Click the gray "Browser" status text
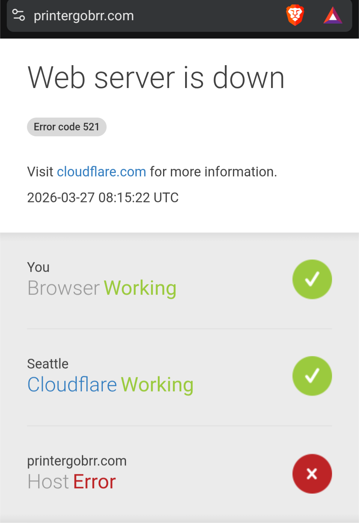Screen dimensions: 359x523 point(64,288)
